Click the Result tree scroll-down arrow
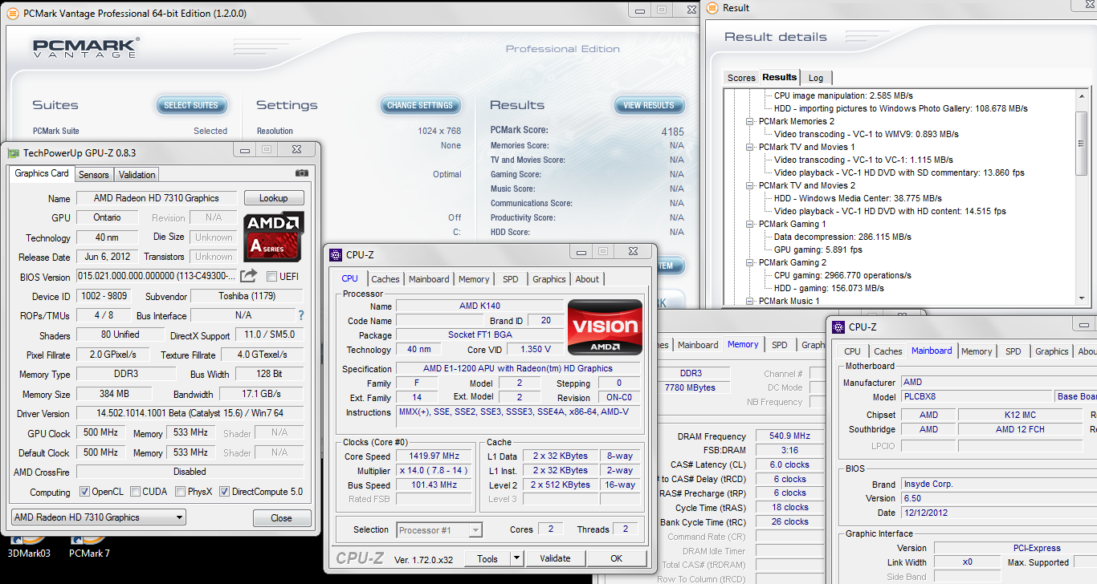 click(x=1082, y=299)
